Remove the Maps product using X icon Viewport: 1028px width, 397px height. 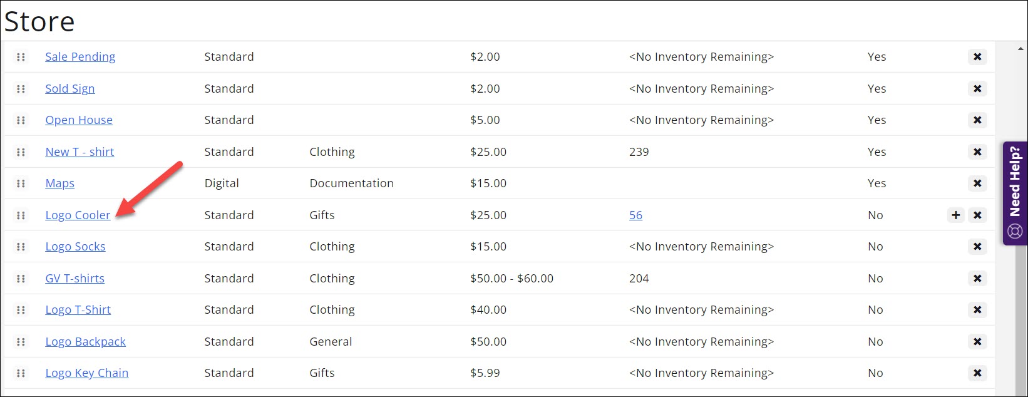pos(977,183)
